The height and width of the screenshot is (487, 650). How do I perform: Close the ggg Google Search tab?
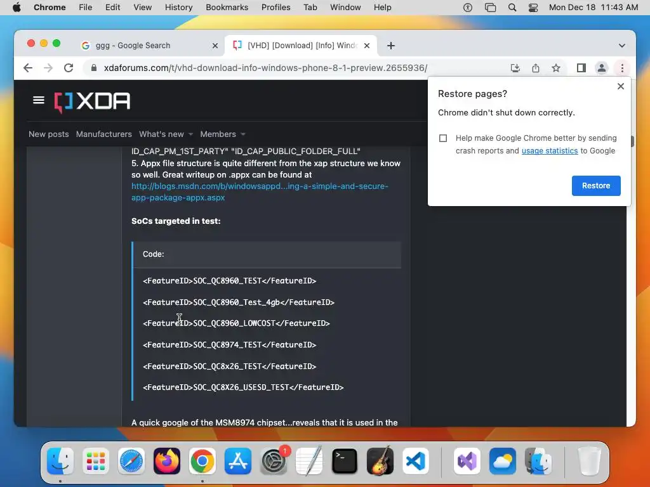[215, 46]
